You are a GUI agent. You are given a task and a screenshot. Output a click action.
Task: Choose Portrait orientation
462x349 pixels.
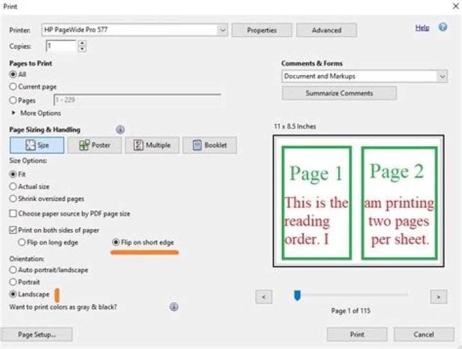click(13, 282)
